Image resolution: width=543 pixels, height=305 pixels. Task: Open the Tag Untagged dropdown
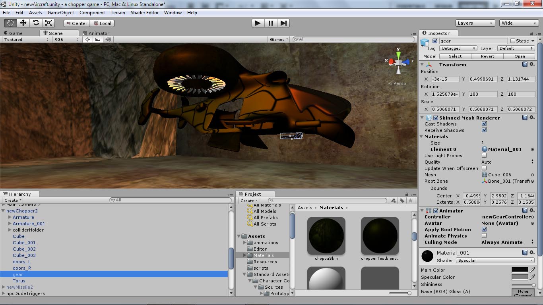coord(458,48)
